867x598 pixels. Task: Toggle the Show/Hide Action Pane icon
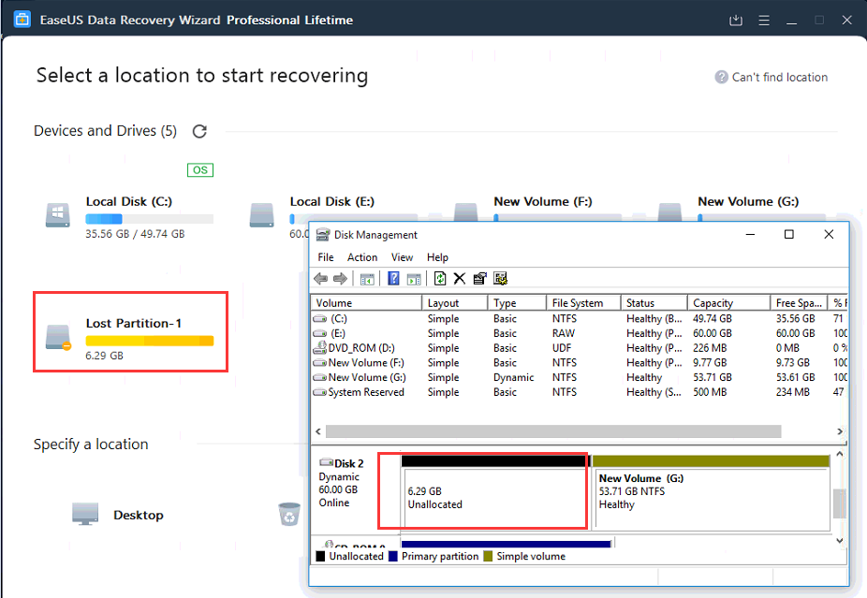pyautogui.click(x=414, y=279)
